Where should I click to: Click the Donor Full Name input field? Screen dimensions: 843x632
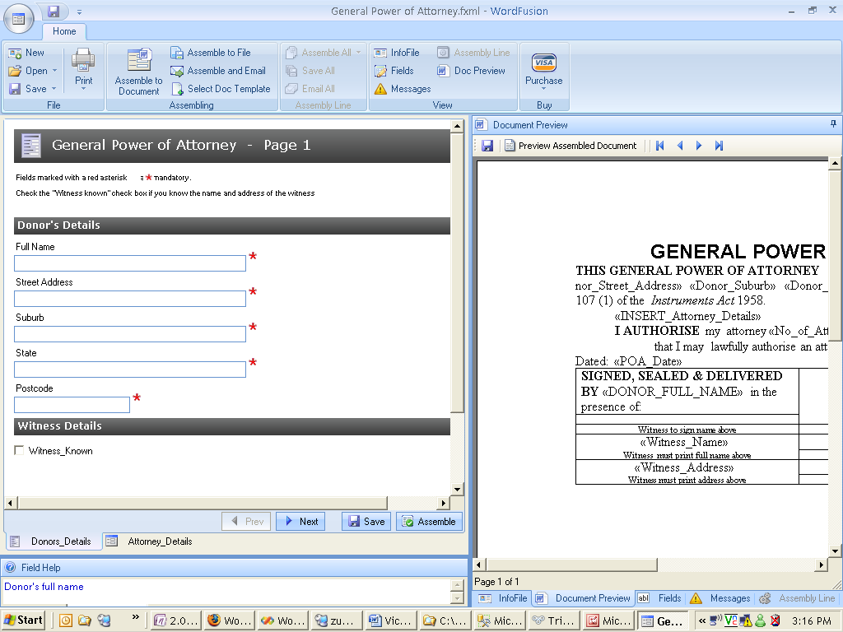tap(130, 263)
